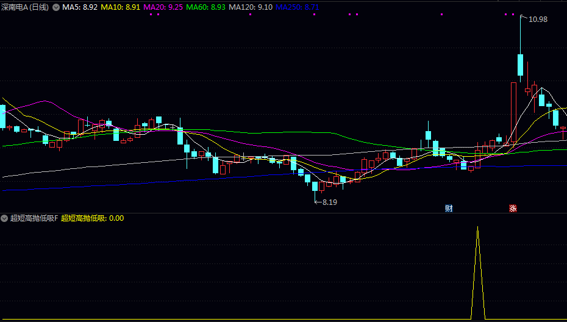567x322 pixels.
Task: Click the 10.98 high price label
Action: (538, 20)
